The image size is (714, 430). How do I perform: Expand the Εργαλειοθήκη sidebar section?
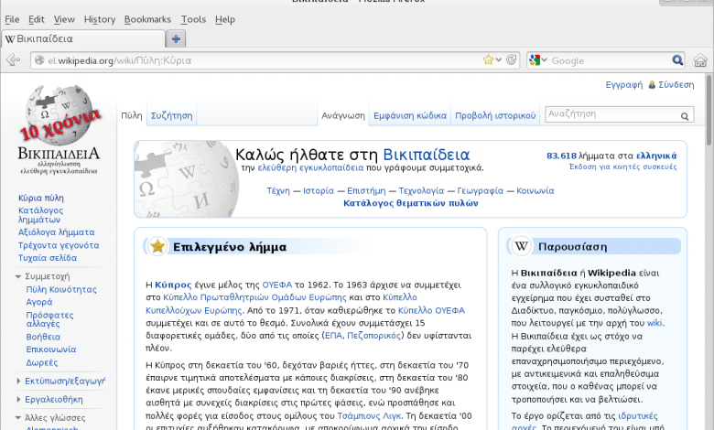[x=49, y=400]
